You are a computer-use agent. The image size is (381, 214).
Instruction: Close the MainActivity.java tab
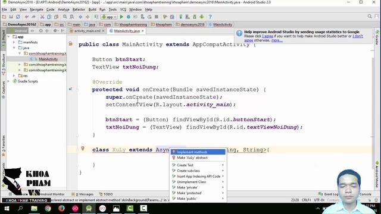[143, 31]
